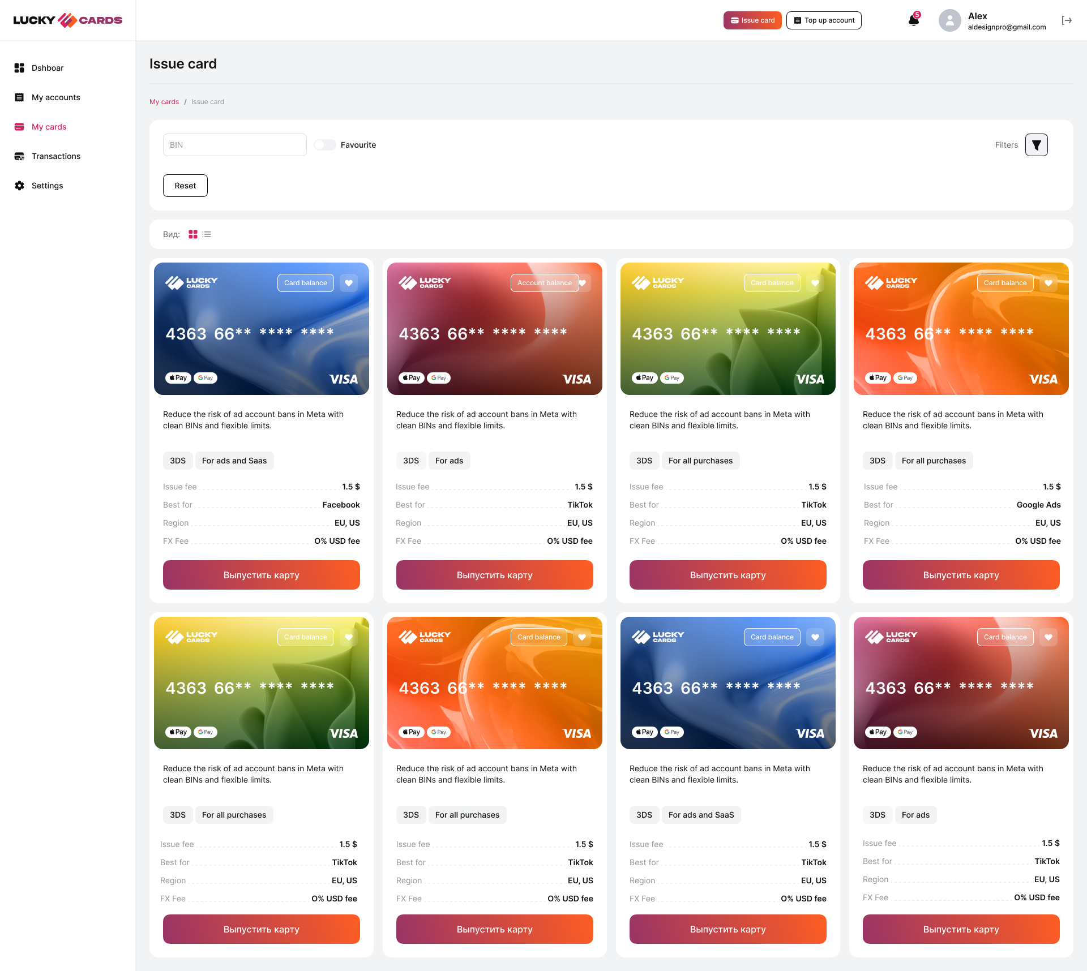The height and width of the screenshot is (971, 1087).
Task: Select the Dshboar sidebar icon
Action: click(x=20, y=68)
